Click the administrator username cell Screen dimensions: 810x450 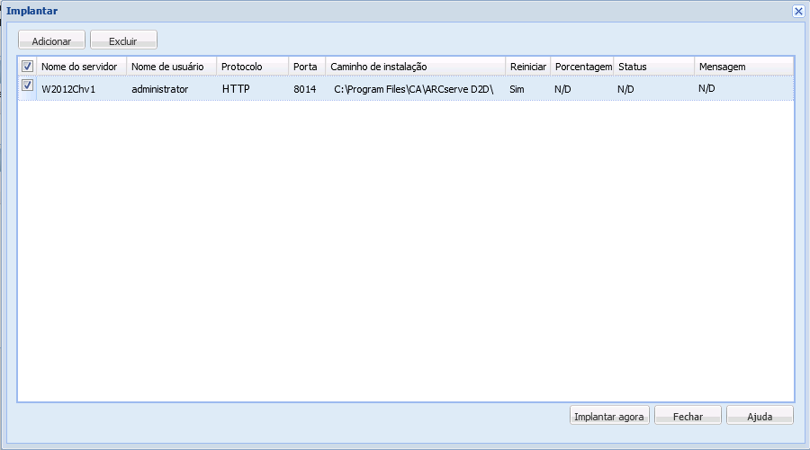point(160,89)
